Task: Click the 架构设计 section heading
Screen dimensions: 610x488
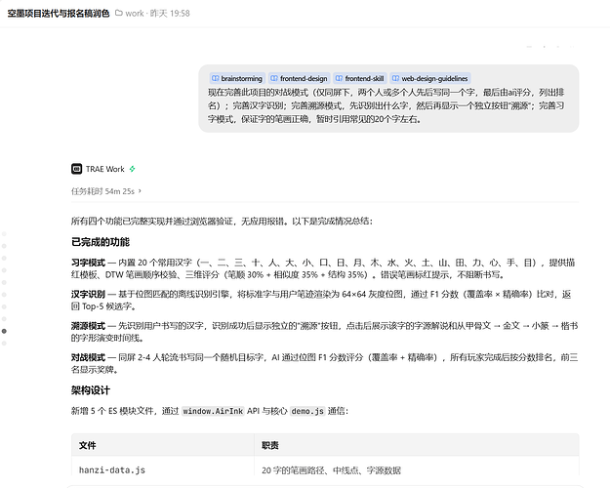Action: (91, 390)
